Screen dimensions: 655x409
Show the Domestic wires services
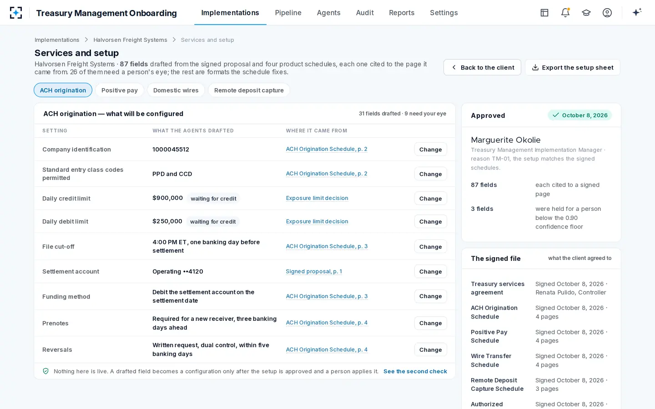[176, 90]
